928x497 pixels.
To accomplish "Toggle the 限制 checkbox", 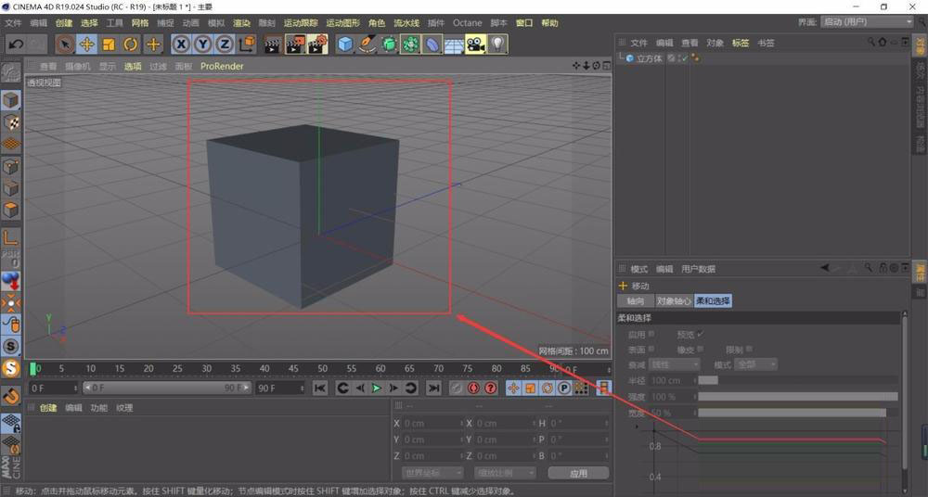I will click(749, 349).
